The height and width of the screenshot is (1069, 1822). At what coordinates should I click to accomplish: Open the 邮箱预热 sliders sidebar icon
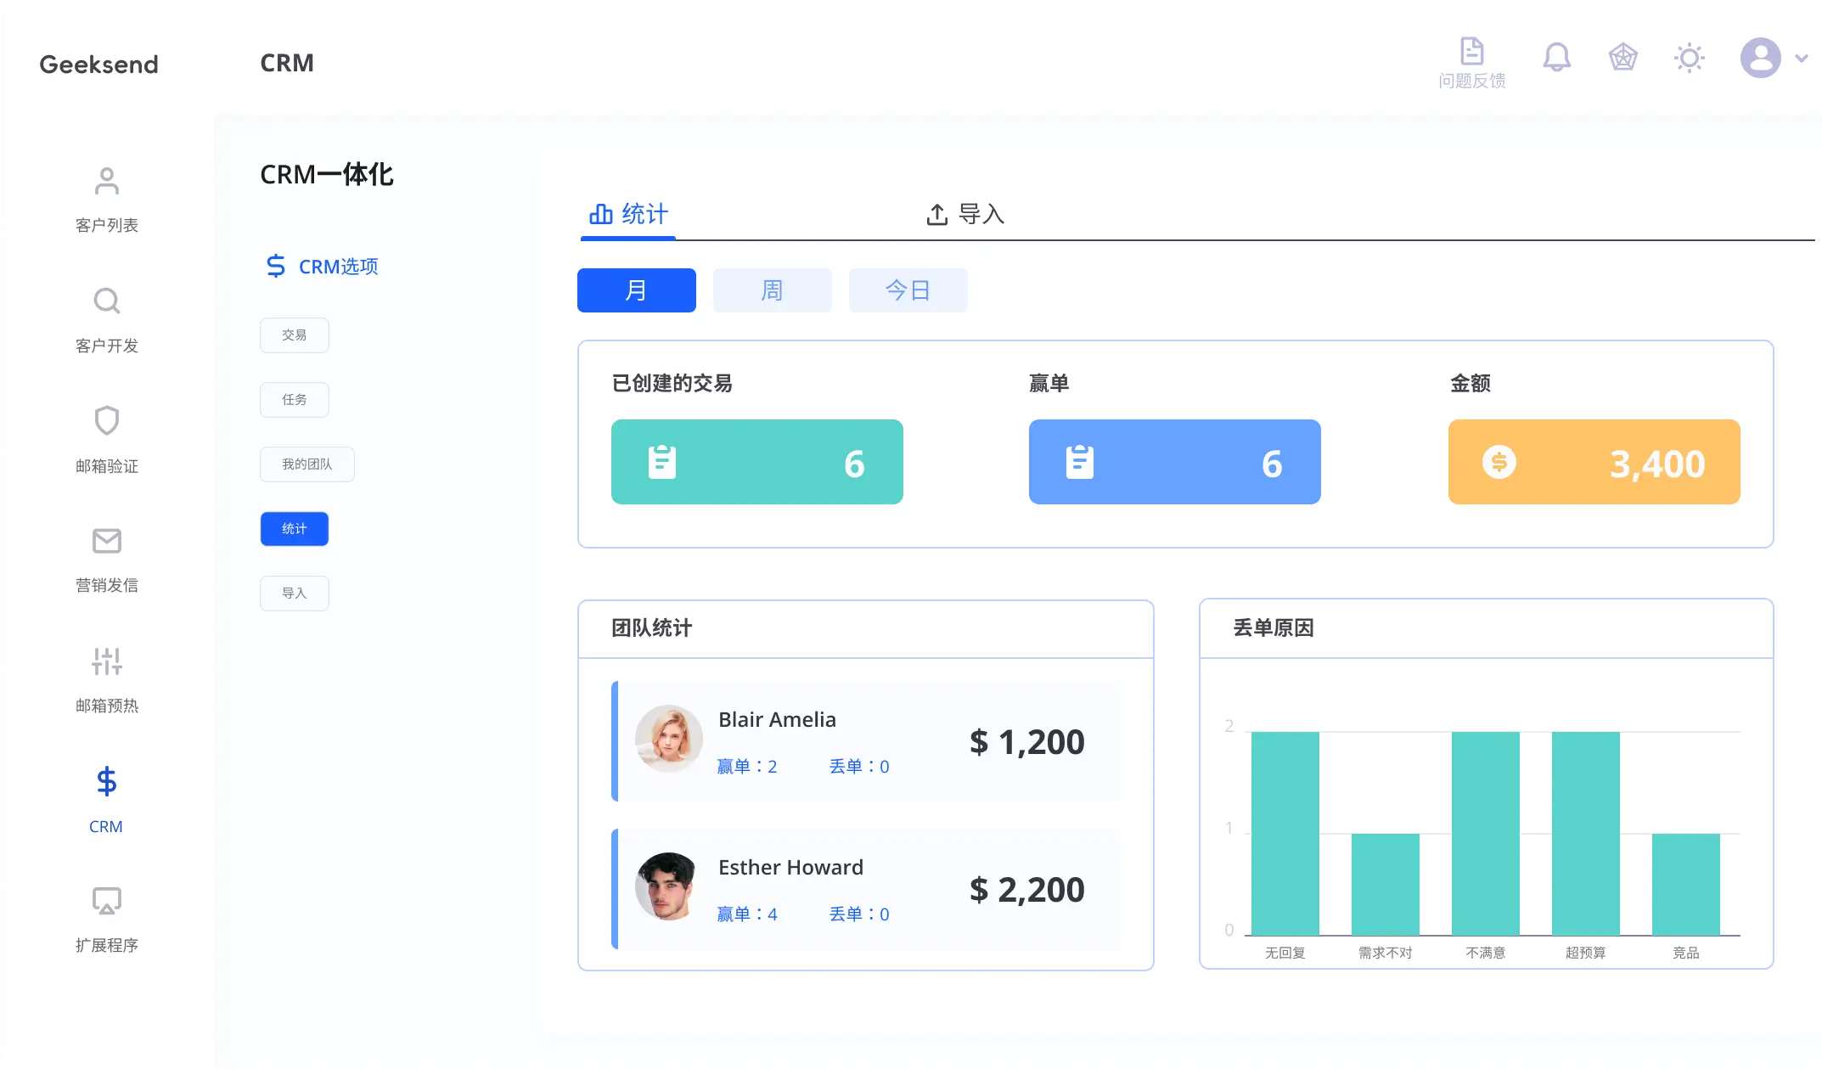pyautogui.click(x=106, y=661)
